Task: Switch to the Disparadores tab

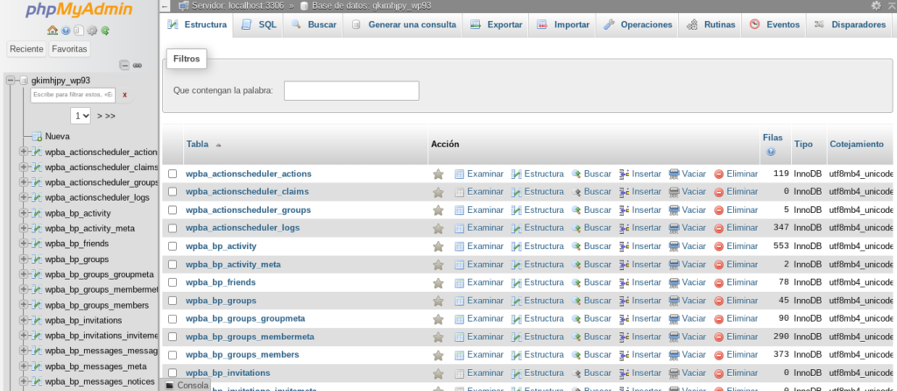Action: click(x=849, y=25)
